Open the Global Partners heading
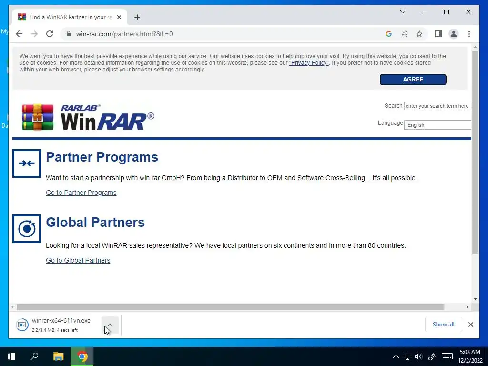This screenshot has width=488, height=366. 95,222
